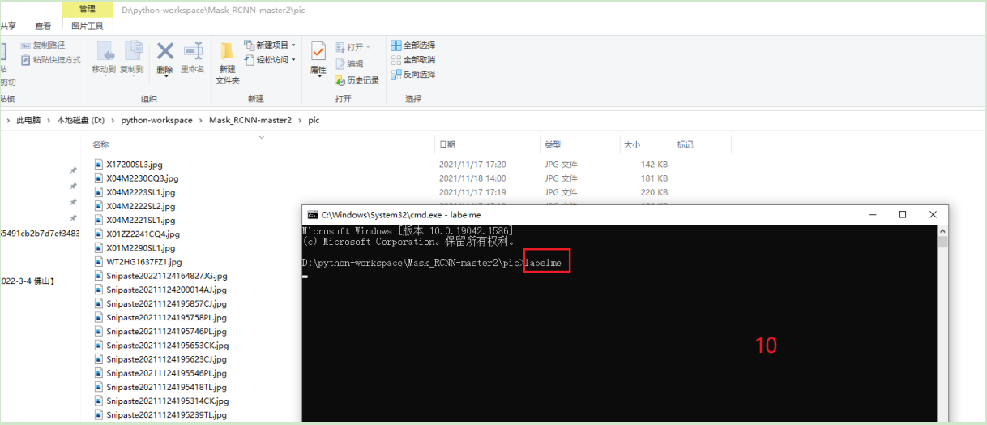Expand the chevron after python-workspace in breadcrumb
The height and width of the screenshot is (425, 987).
coord(201,120)
